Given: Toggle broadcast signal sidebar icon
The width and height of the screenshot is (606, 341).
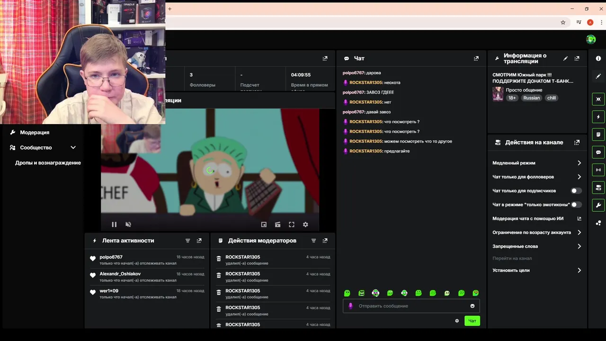Looking at the screenshot, I should (598, 170).
